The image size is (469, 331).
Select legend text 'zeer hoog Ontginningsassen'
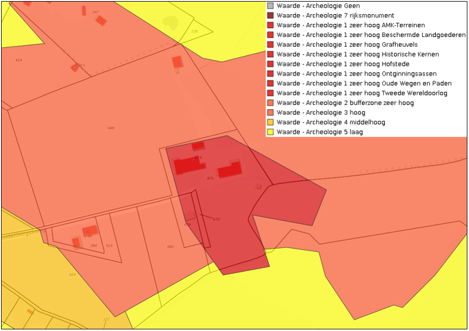pos(392,74)
